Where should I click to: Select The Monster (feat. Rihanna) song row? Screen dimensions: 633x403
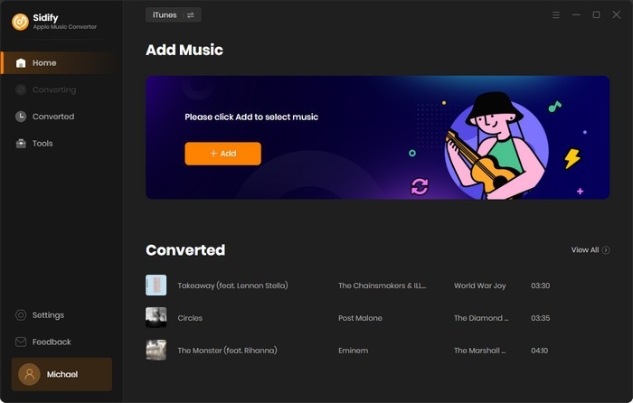tap(377, 351)
